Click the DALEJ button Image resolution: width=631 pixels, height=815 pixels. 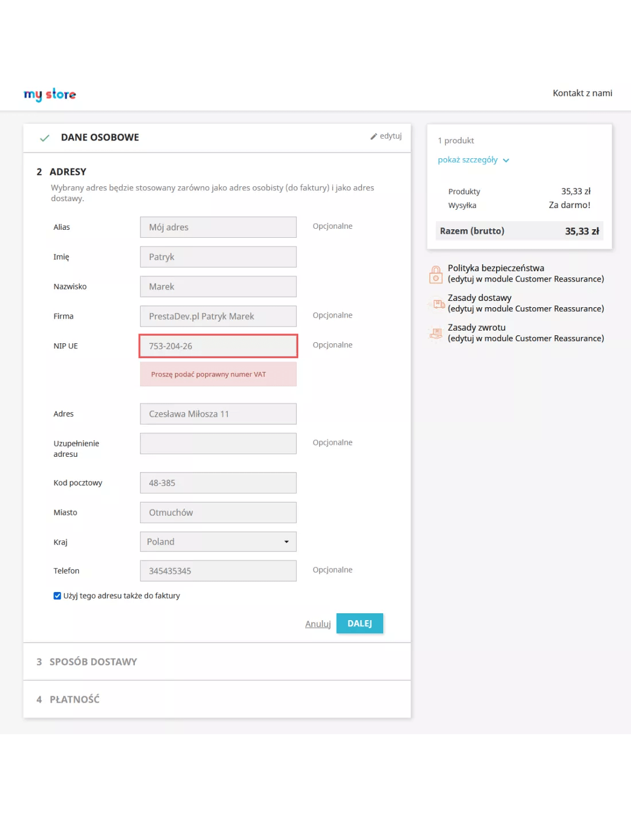pos(360,623)
